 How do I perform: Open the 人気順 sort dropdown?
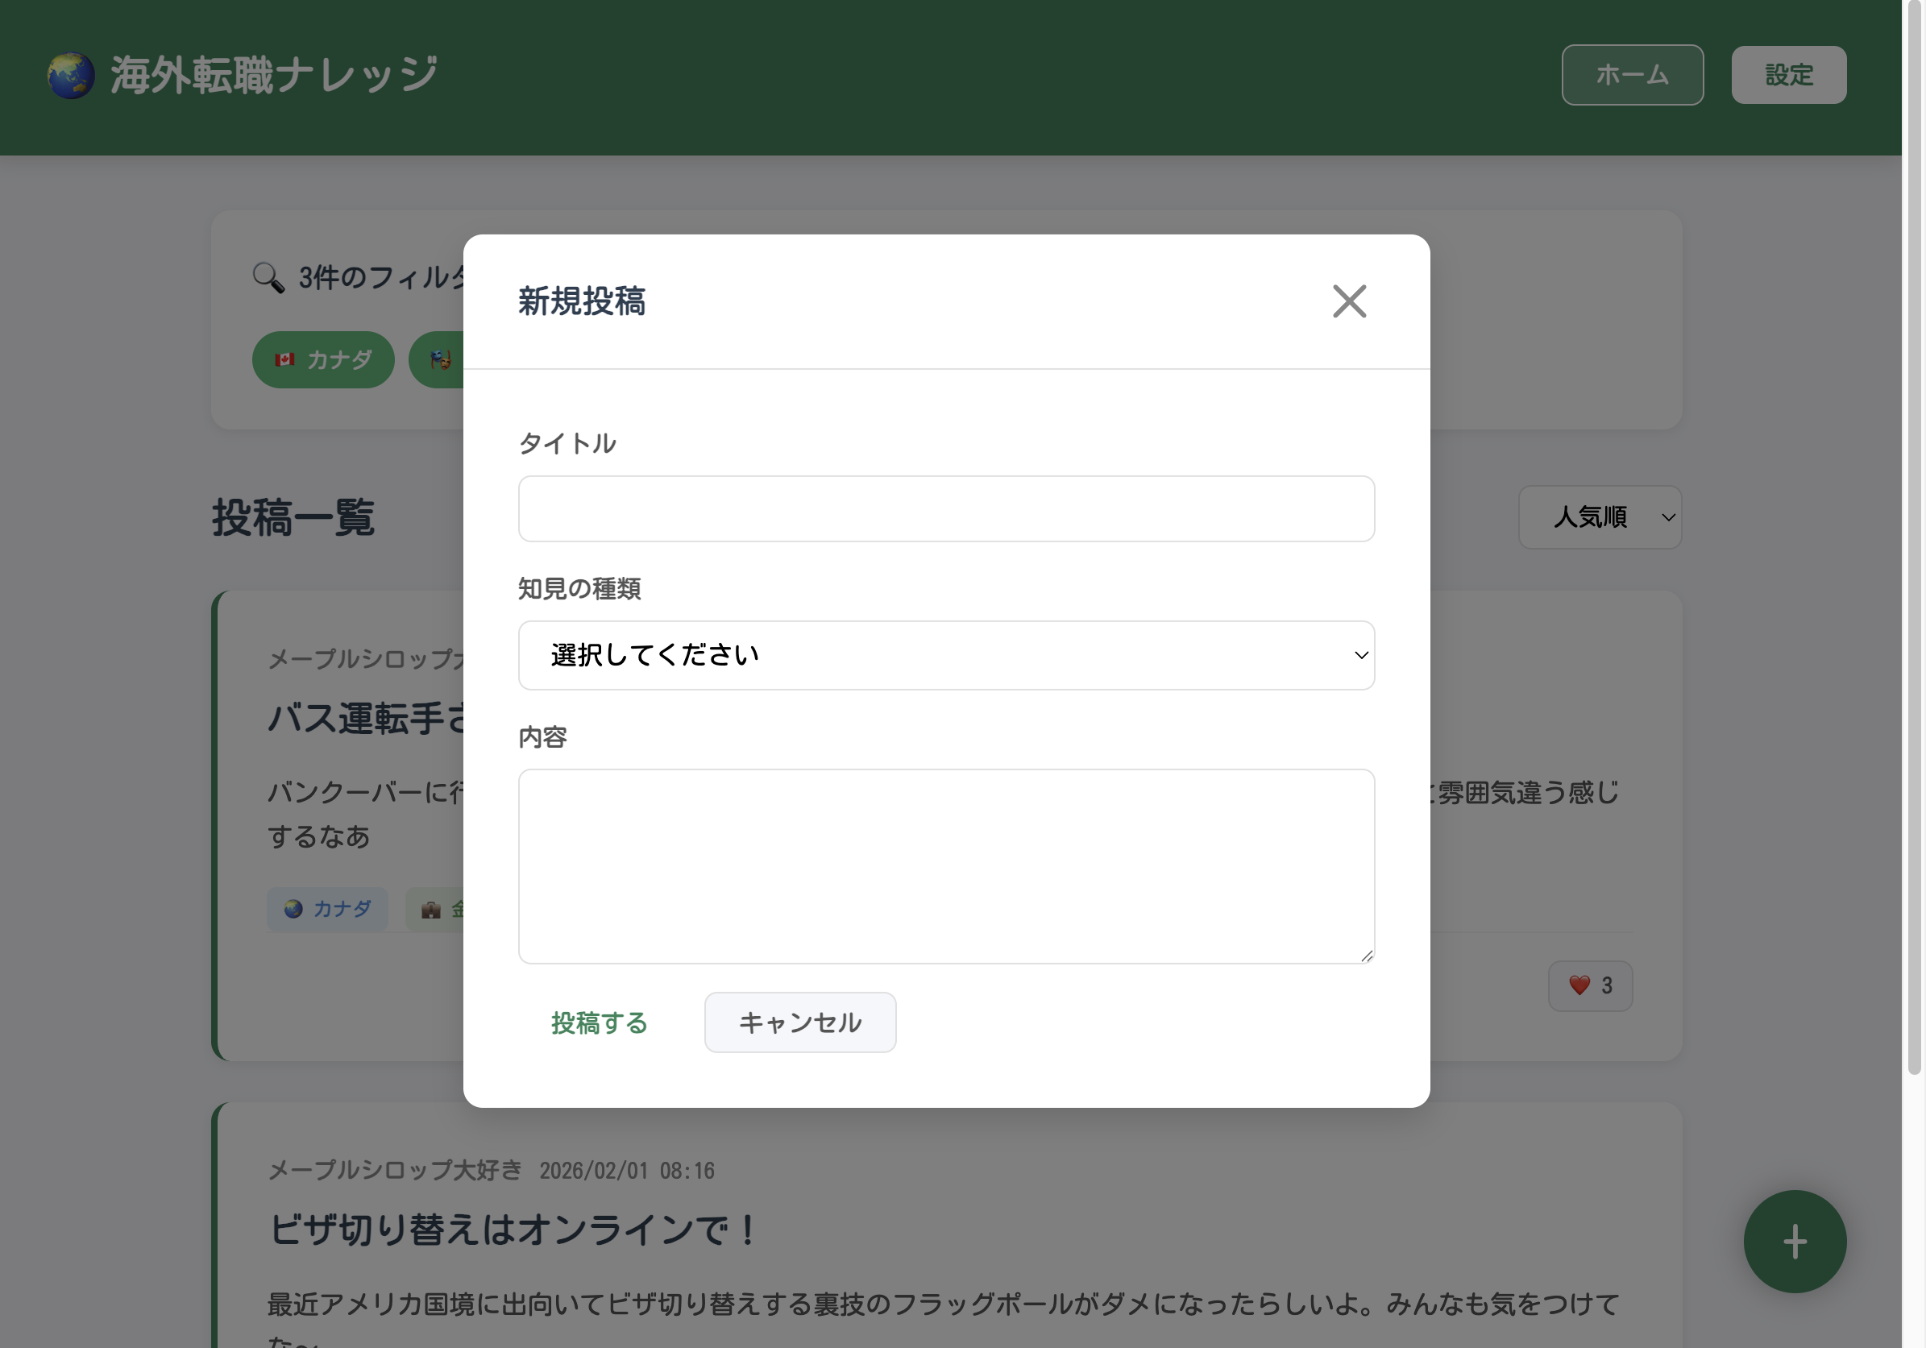1599,517
